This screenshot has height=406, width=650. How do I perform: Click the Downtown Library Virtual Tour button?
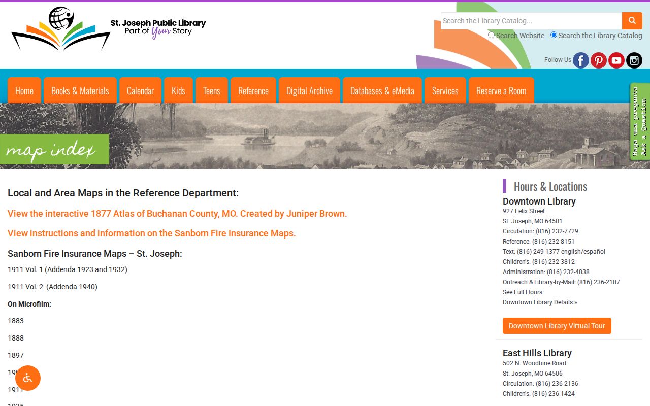(557, 326)
